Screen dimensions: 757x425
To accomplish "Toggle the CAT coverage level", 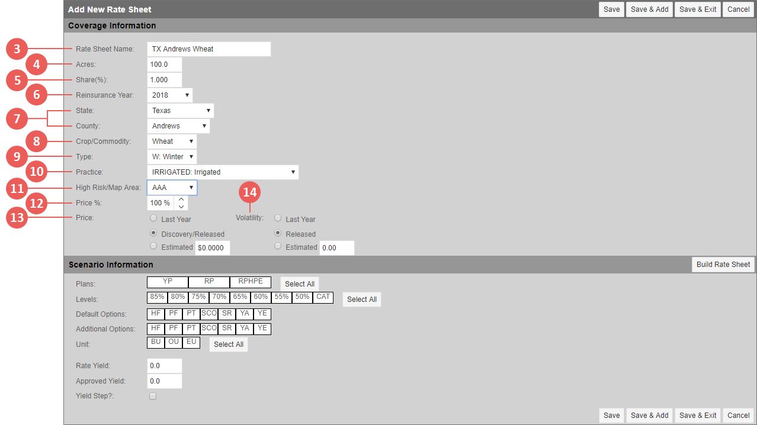I will pyautogui.click(x=323, y=298).
